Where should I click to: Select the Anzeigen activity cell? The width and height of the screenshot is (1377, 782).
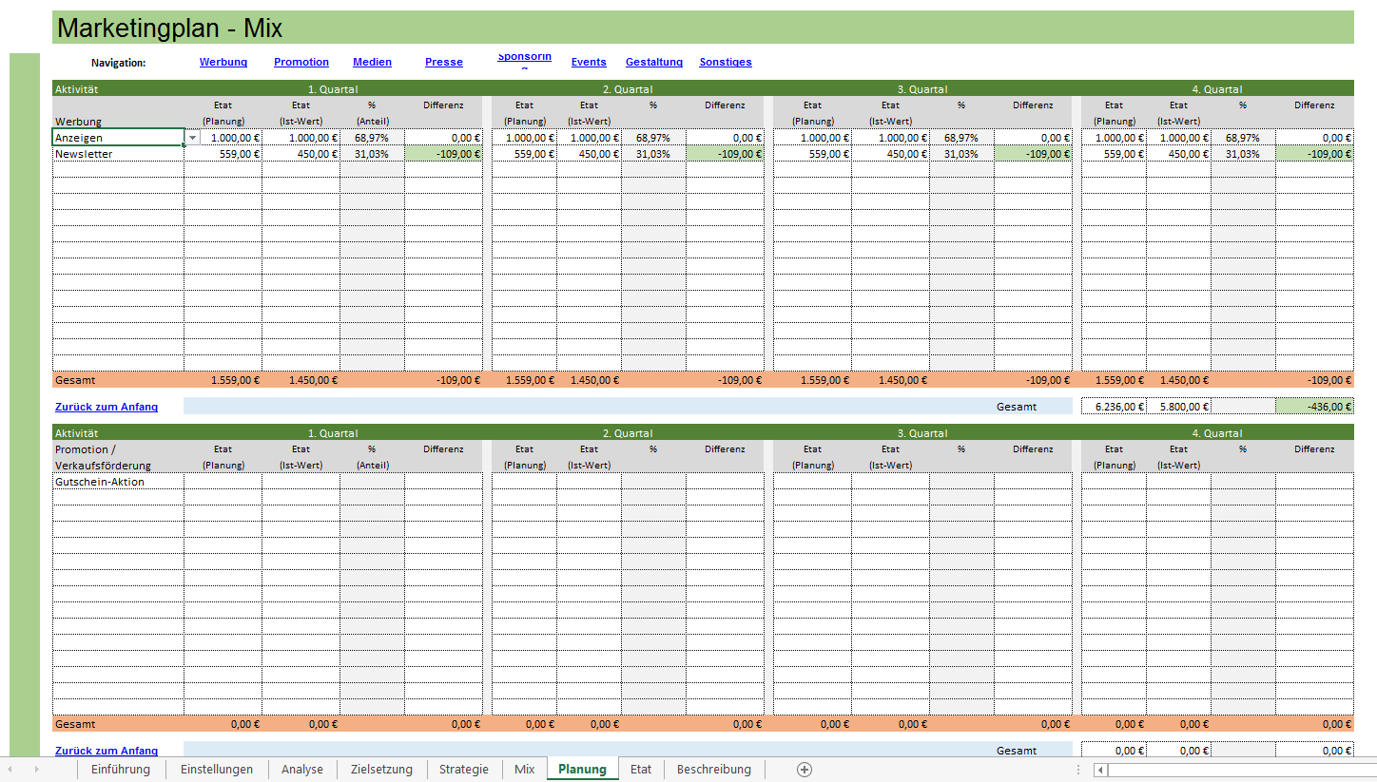point(118,138)
